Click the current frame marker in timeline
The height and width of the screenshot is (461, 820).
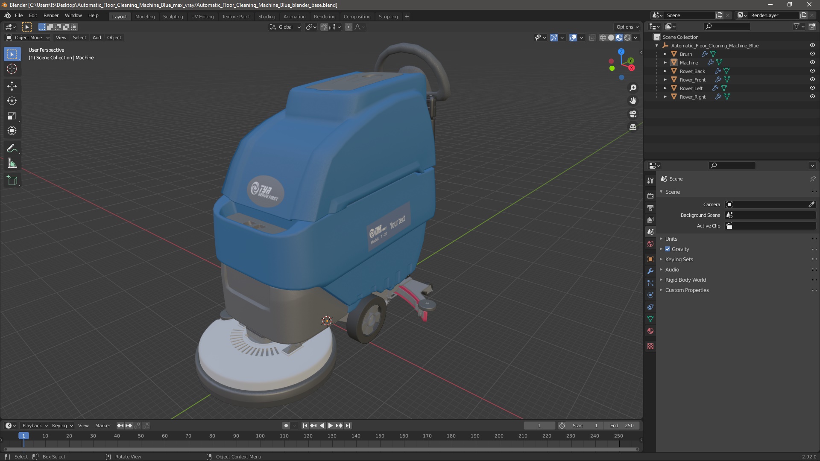click(x=23, y=436)
